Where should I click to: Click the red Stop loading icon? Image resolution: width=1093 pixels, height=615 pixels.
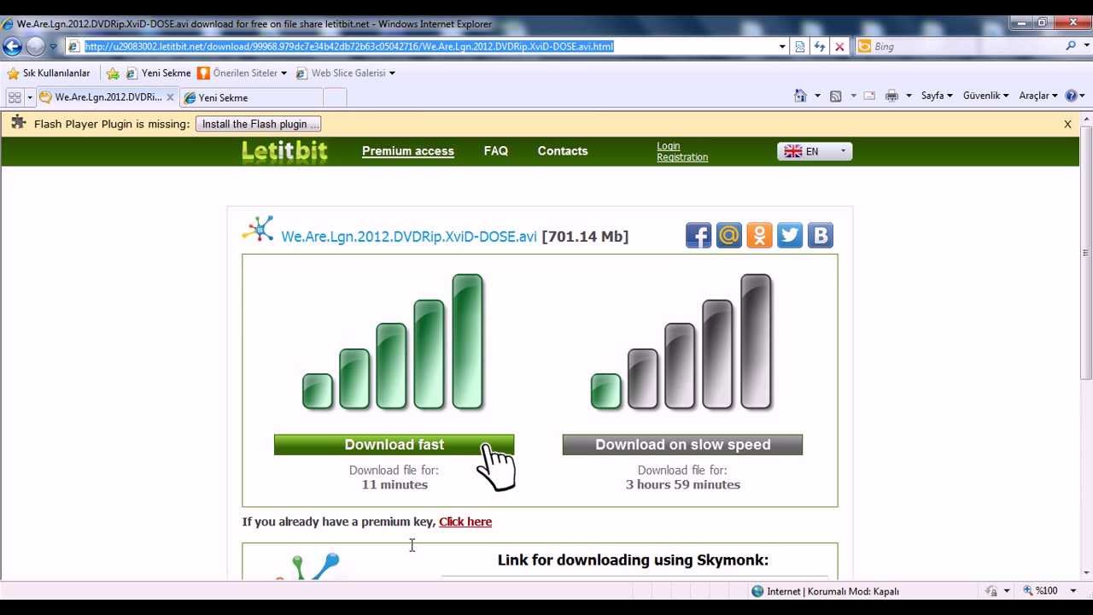[839, 47]
